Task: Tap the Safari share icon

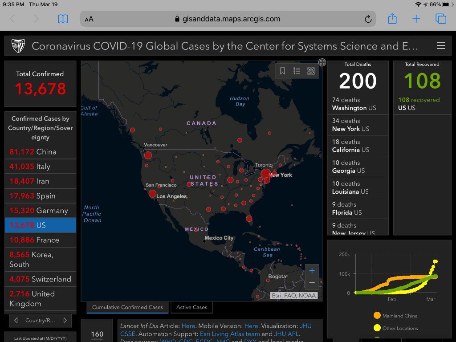Action: click(x=392, y=19)
